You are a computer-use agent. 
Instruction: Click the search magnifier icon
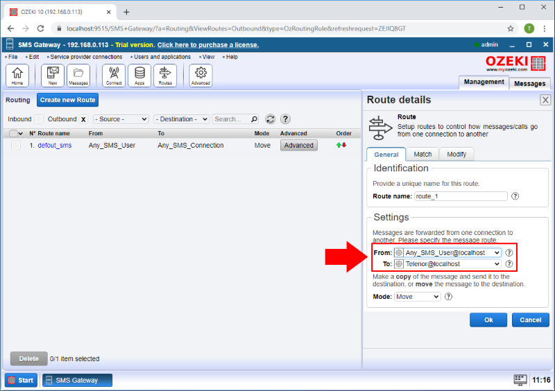(254, 119)
